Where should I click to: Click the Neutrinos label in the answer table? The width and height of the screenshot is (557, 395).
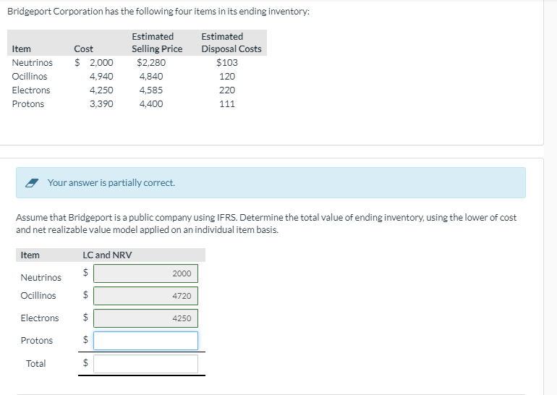tap(41, 277)
